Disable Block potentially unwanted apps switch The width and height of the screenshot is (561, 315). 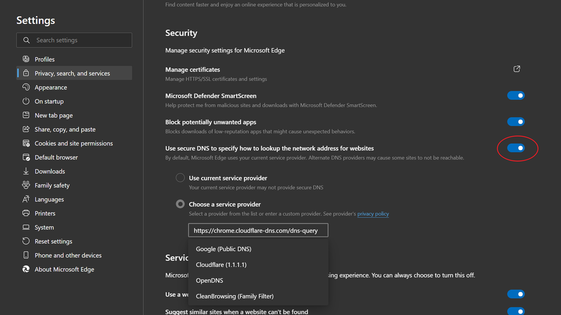(x=516, y=122)
